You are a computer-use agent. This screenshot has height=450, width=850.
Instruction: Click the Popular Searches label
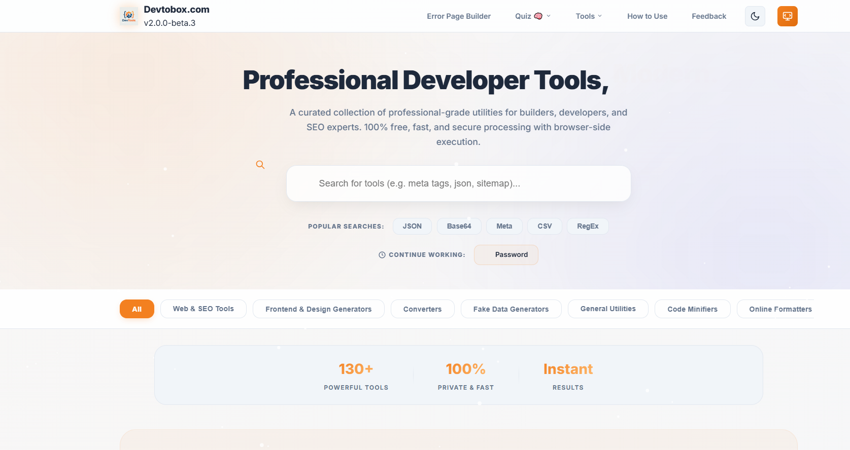[346, 227]
